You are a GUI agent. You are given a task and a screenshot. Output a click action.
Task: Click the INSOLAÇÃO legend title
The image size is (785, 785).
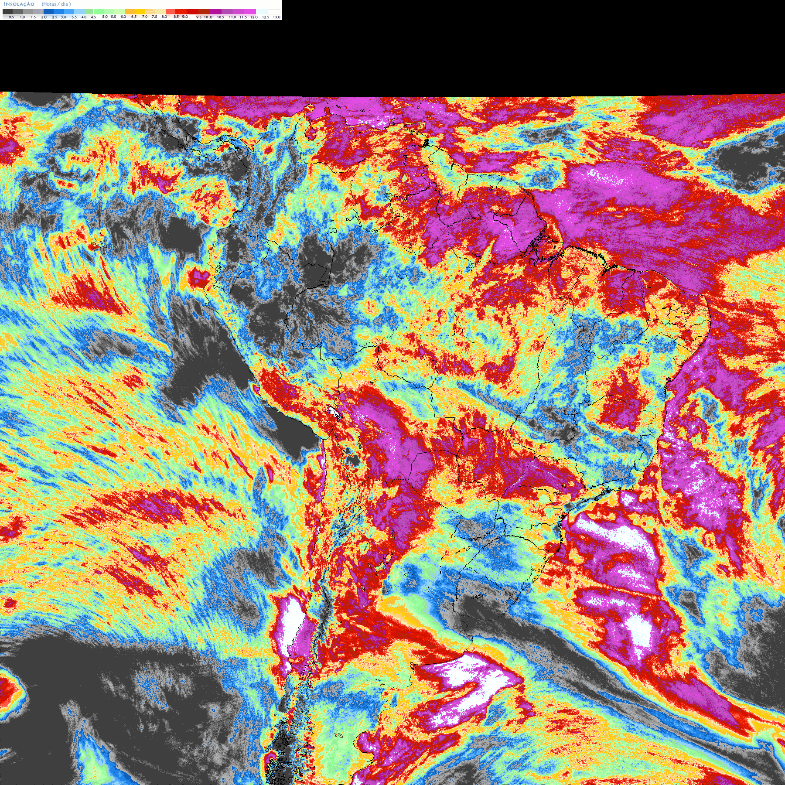pos(19,4)
